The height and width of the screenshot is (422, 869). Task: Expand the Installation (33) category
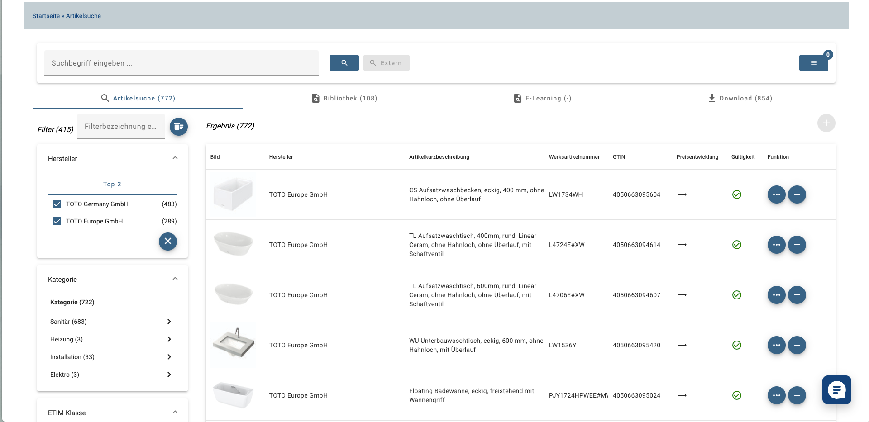(x=169, y=357)
